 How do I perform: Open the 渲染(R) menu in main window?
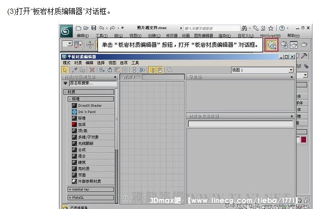(x=225, y=36)
